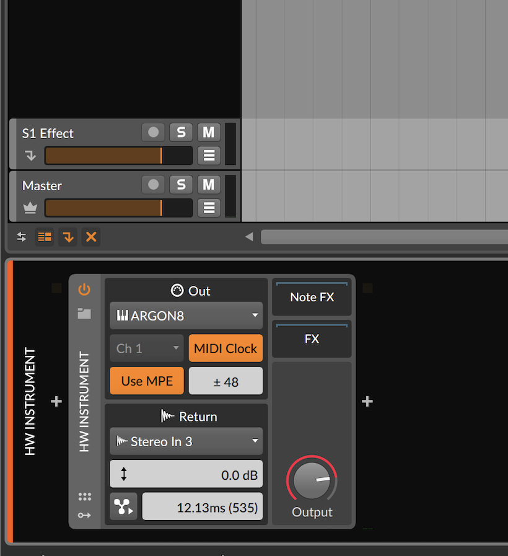Select the Master track name
The image size is (508, 556).
point(42,186)
